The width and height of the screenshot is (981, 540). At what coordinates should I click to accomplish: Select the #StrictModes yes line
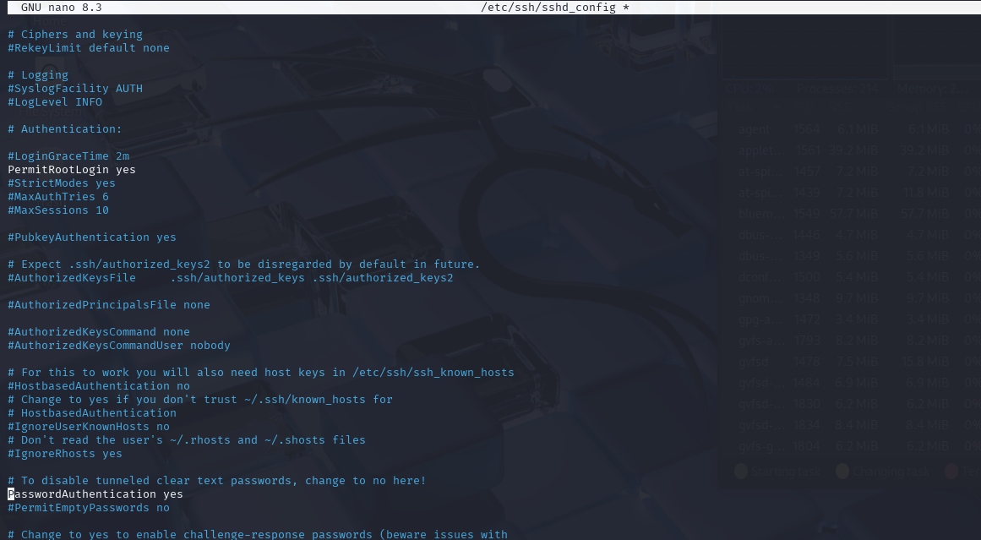click(x=61, y=183)
